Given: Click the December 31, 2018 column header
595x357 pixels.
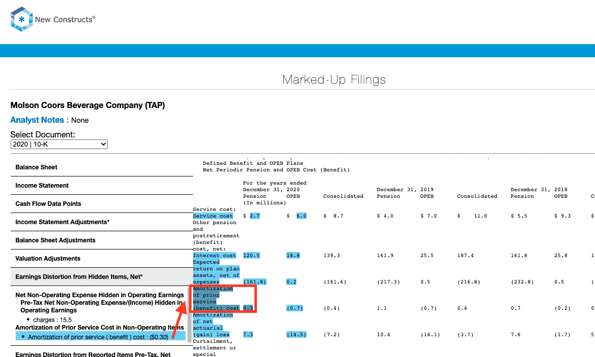Looking at the screenshot, I should coord(539,190).
